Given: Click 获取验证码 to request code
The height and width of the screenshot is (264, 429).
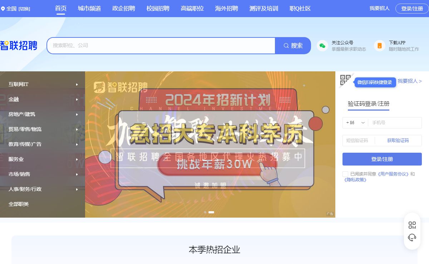Looking at the screenshot, I should pos(398,141).
